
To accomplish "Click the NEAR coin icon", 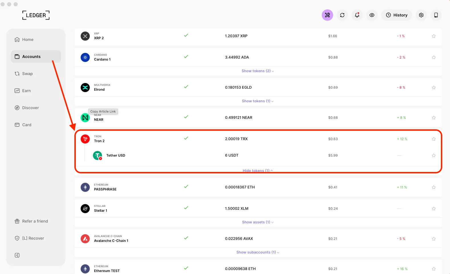I will pos(85,118).
